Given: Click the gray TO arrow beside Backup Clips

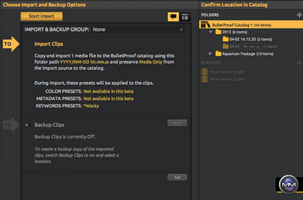Looking at the screenshot, I should (11, 125).
